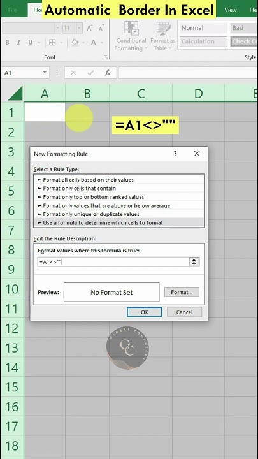This screenshot has width=258, height=459.
Task: Apply the Calculation cell style
Action: [203, 41]
